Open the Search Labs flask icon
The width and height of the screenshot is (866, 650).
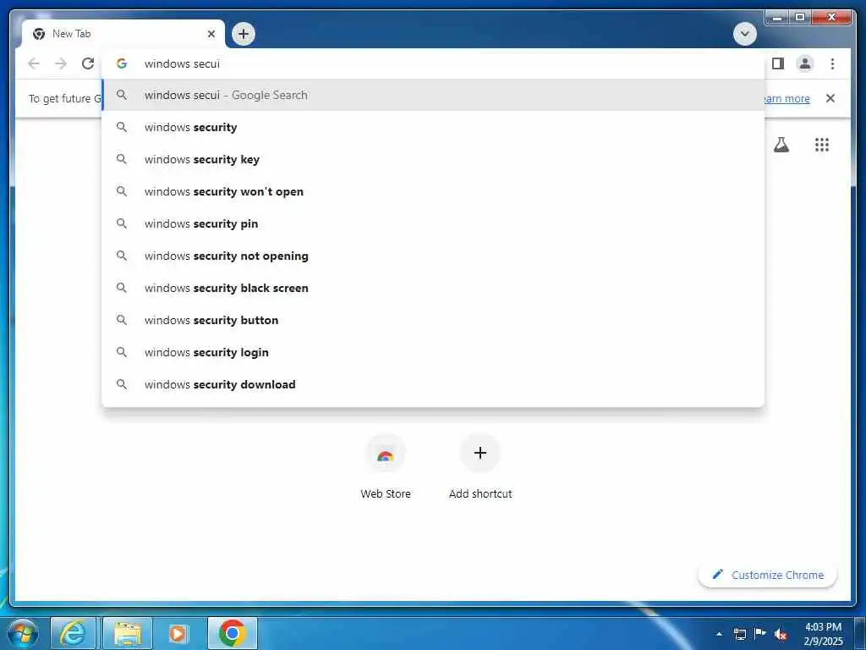781,145
